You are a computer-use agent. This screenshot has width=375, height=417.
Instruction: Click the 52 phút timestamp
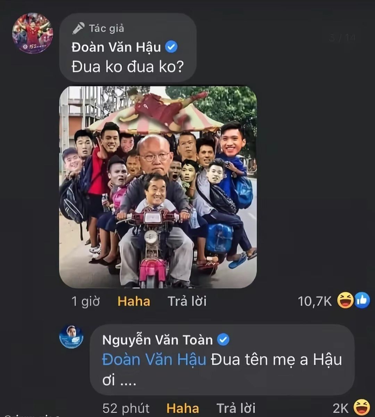tap(126, 408)
